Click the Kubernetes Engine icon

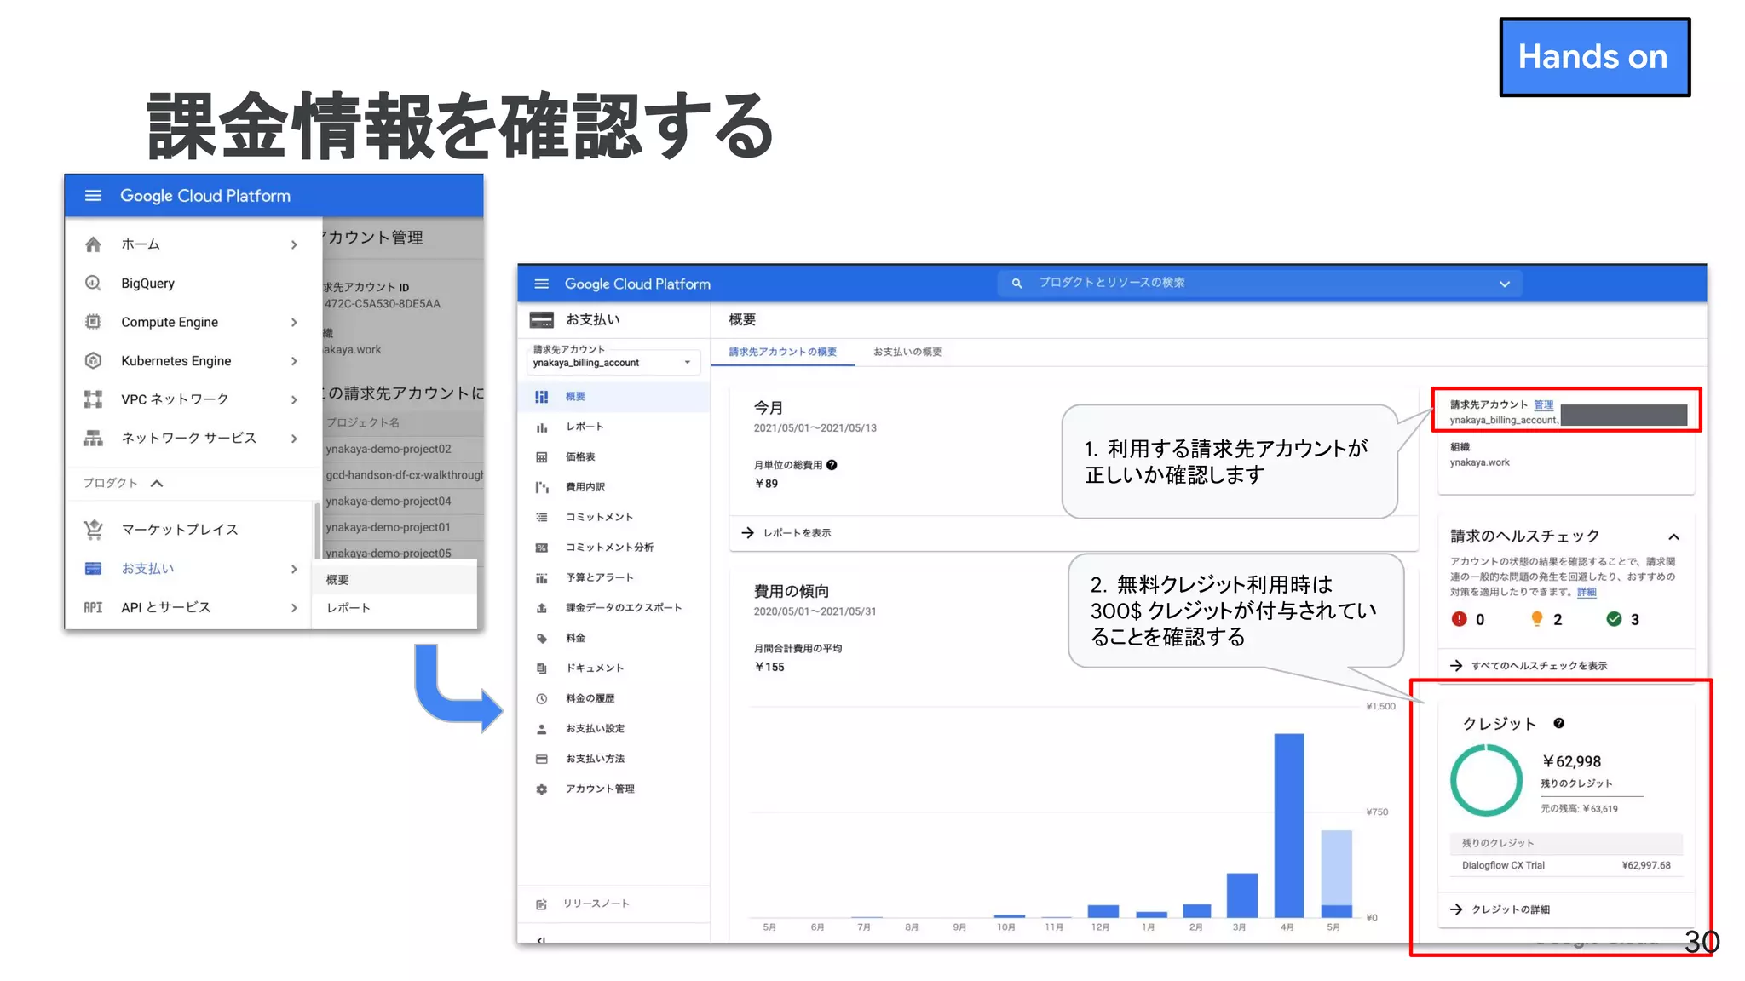click(x=93, y=360)
